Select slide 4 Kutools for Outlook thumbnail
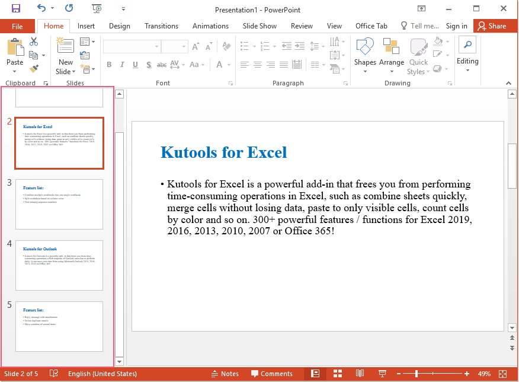Viewport: 519px width, 382px height. click(x=59, y=265)
